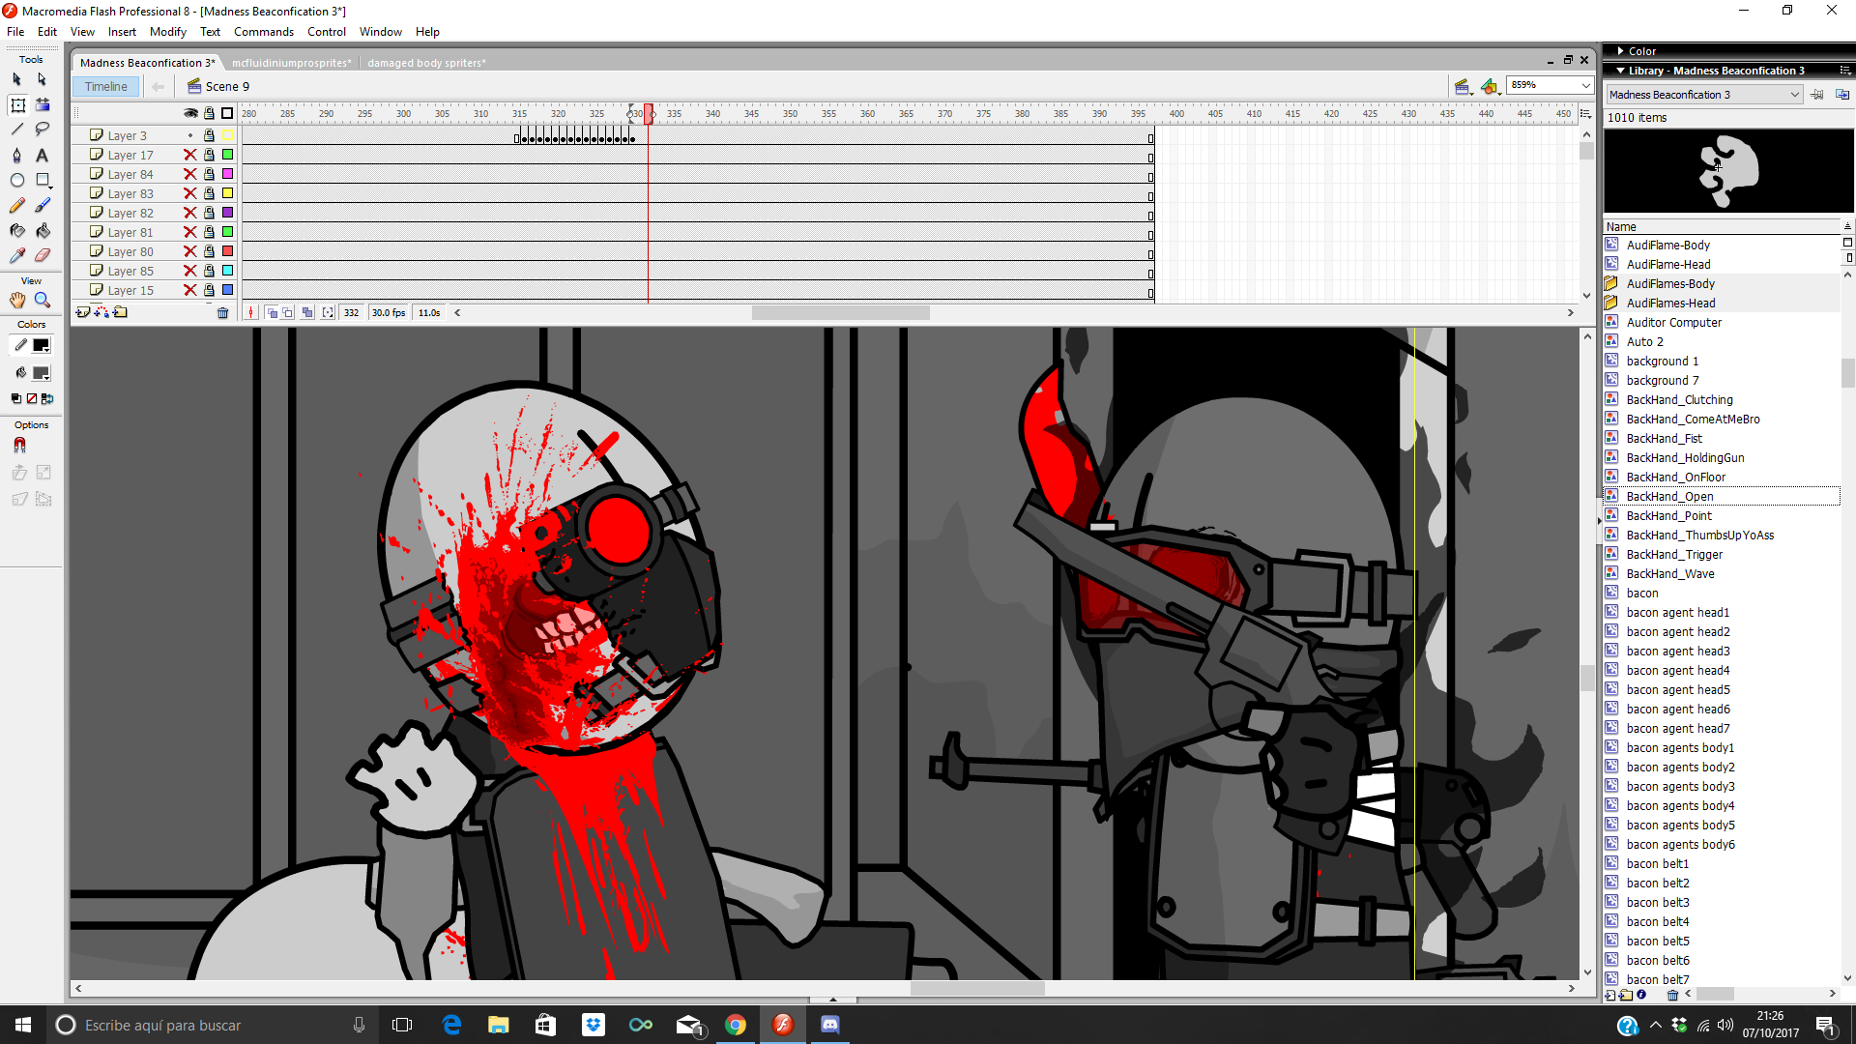The width and height of the screenshot is (1856, 1044).
Task: Toggle Onion Skin in timeline
Action: [272, 312]
